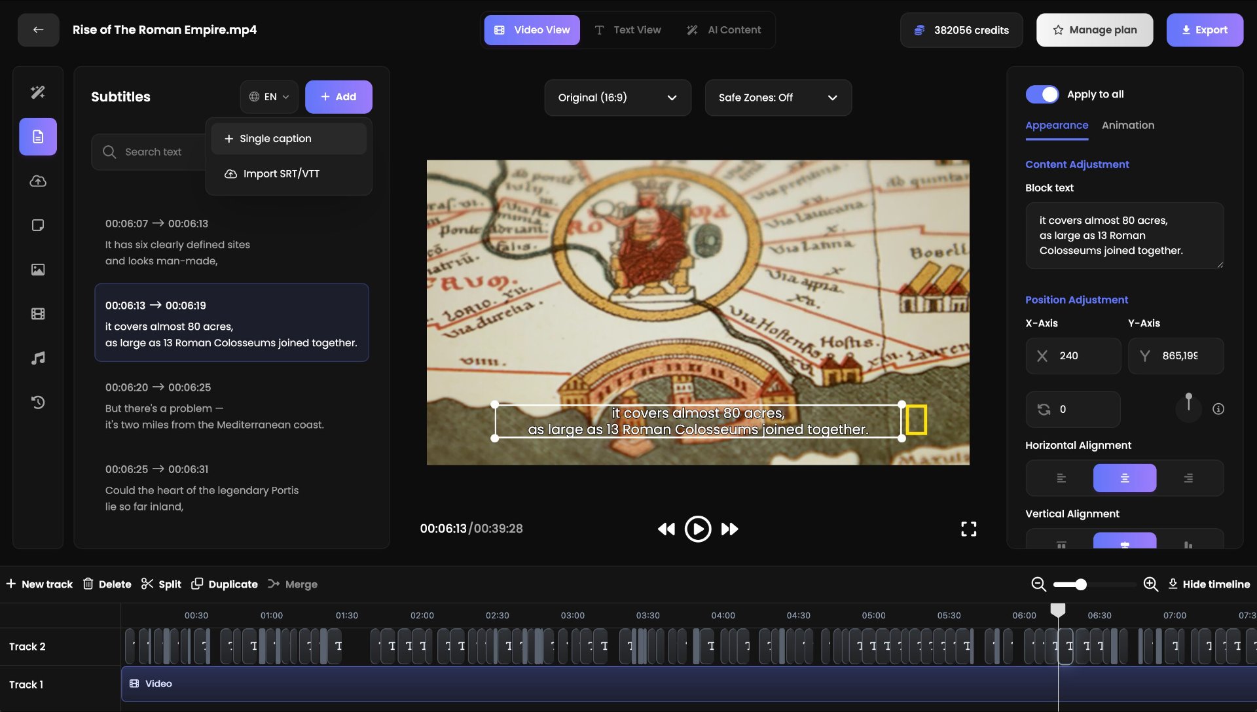The image size is (1257, 712).
Task: Delete the selected timeline clip
Action: click(x=107, y=584)
